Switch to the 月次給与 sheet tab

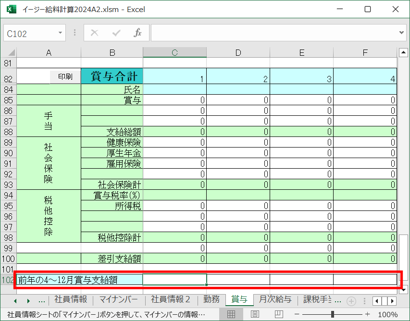[275, 299]
